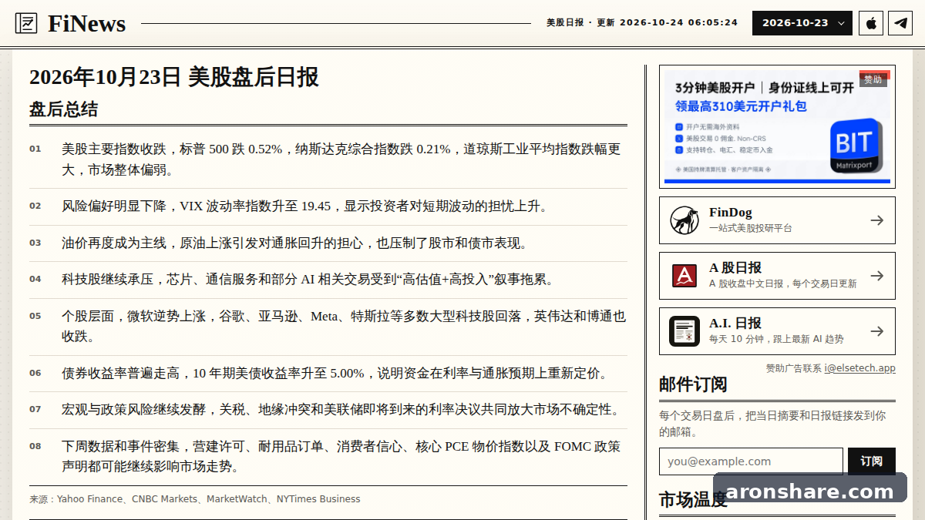Open the Telegram channel icon
This screenshot has width=925, height=520.
[900, 23]
